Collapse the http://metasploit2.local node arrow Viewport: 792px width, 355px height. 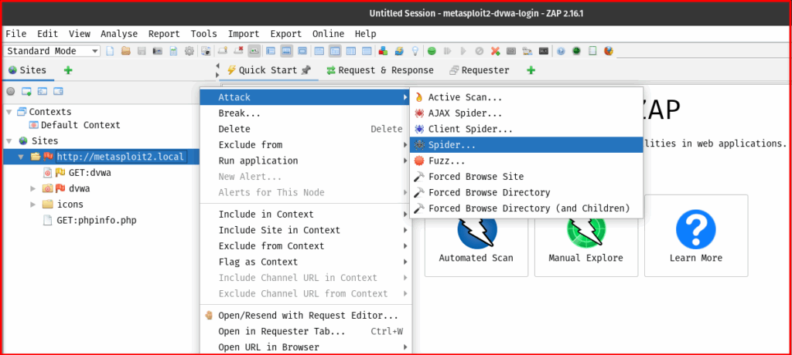(21, 157)
